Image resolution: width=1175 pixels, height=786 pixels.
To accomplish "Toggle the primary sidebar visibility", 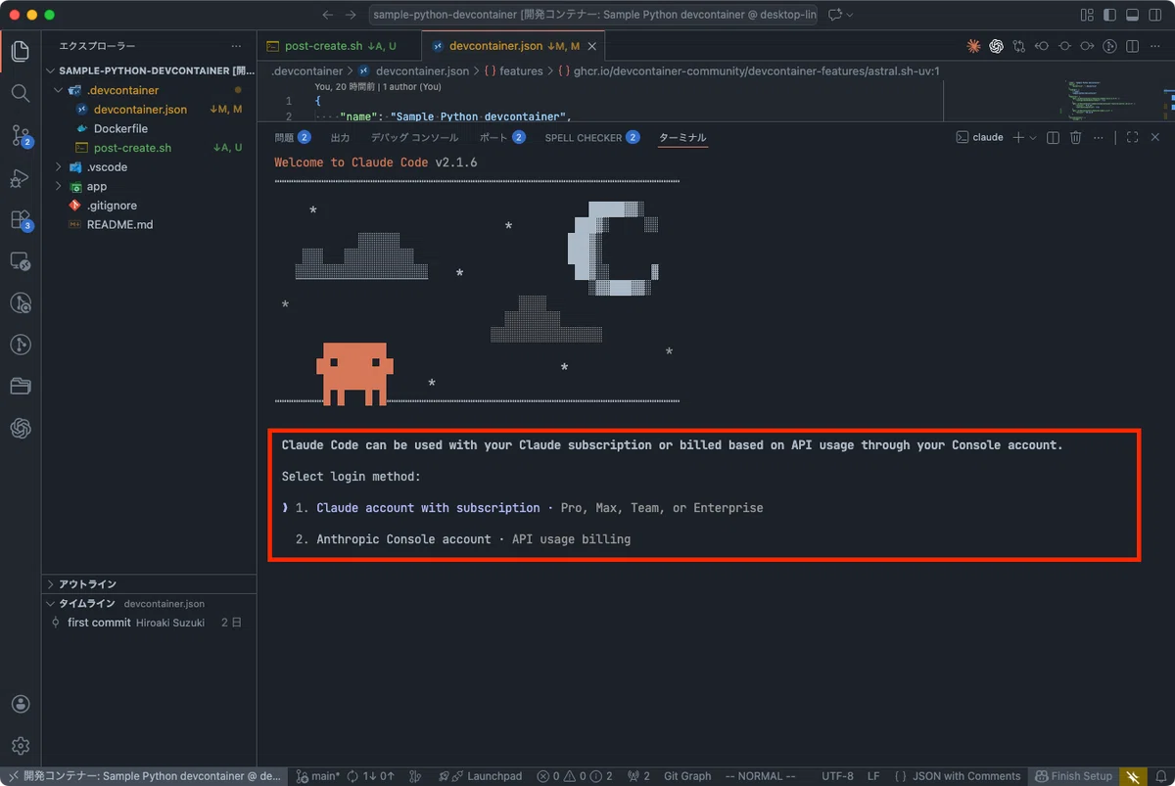I will tap(1109, 15).
